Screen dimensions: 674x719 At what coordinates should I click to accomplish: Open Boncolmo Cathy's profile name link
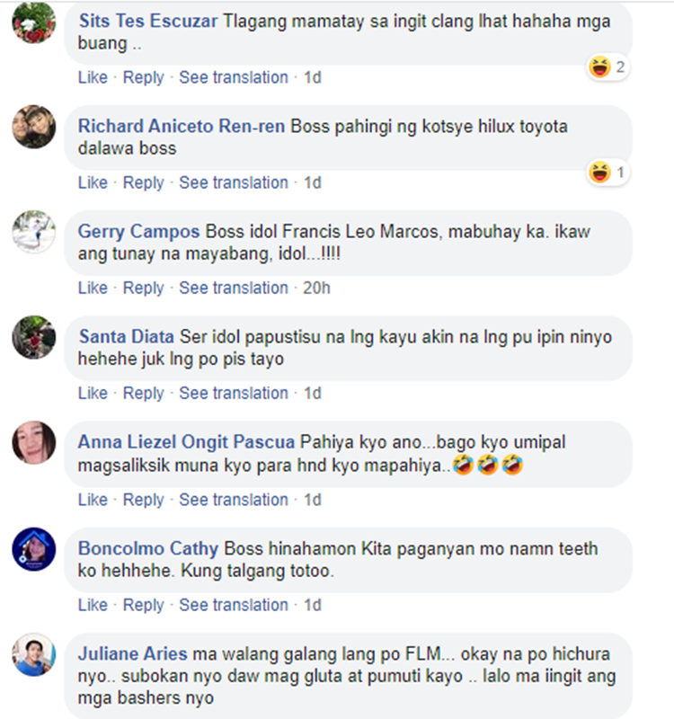point(148,549)
